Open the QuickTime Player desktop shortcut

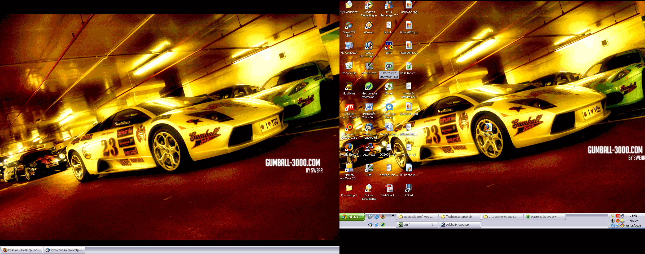389,111
